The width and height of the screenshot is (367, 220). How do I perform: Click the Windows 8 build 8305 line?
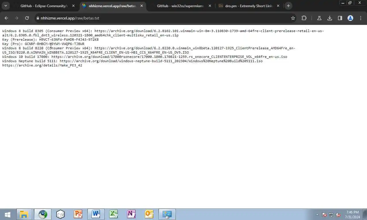click(x=163, y=33)
